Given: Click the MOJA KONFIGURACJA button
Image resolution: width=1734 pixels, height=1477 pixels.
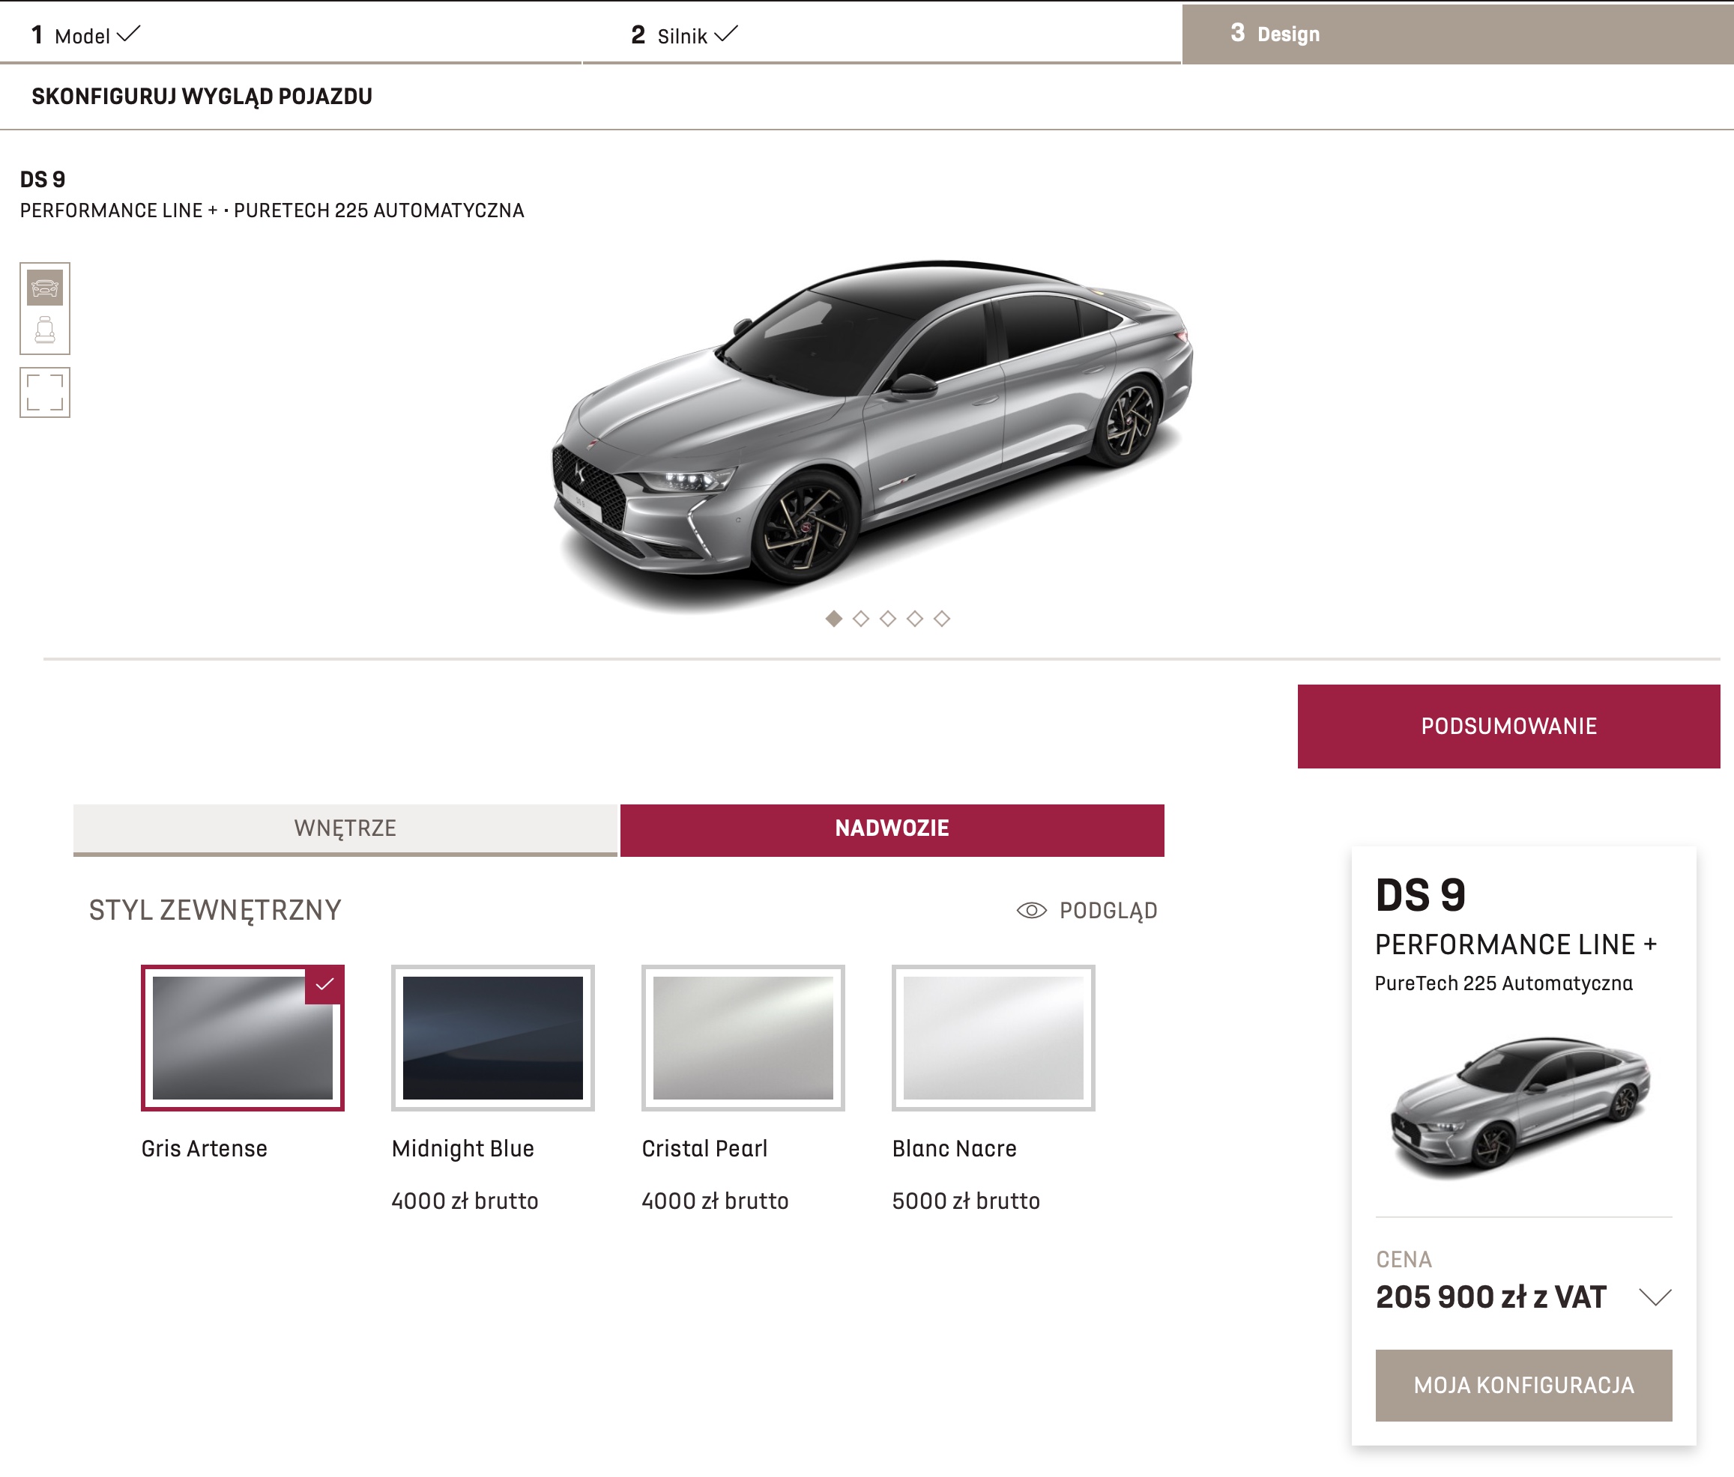Looking at the screenshot, I should coord(1524,1385).
